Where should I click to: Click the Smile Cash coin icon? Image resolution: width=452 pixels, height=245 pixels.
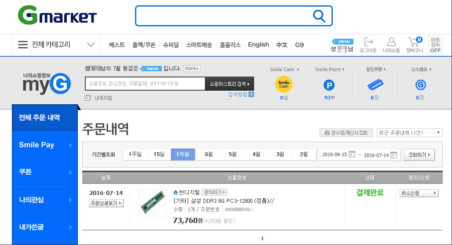tap(284, 84)
